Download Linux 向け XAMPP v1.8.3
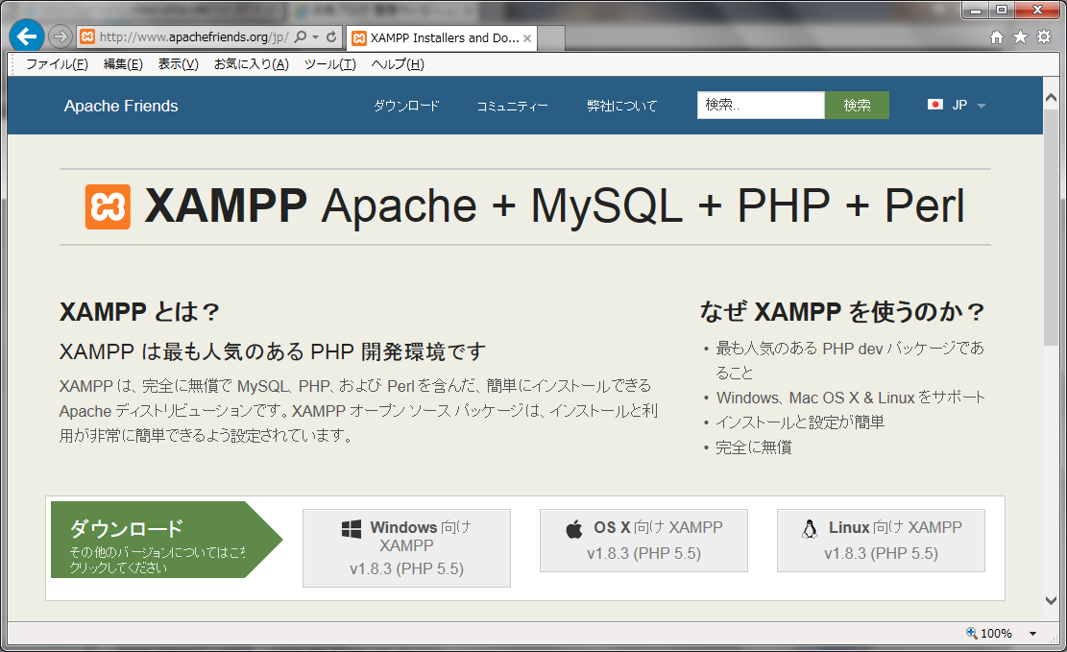1067x652 pixels. point(881,541)
